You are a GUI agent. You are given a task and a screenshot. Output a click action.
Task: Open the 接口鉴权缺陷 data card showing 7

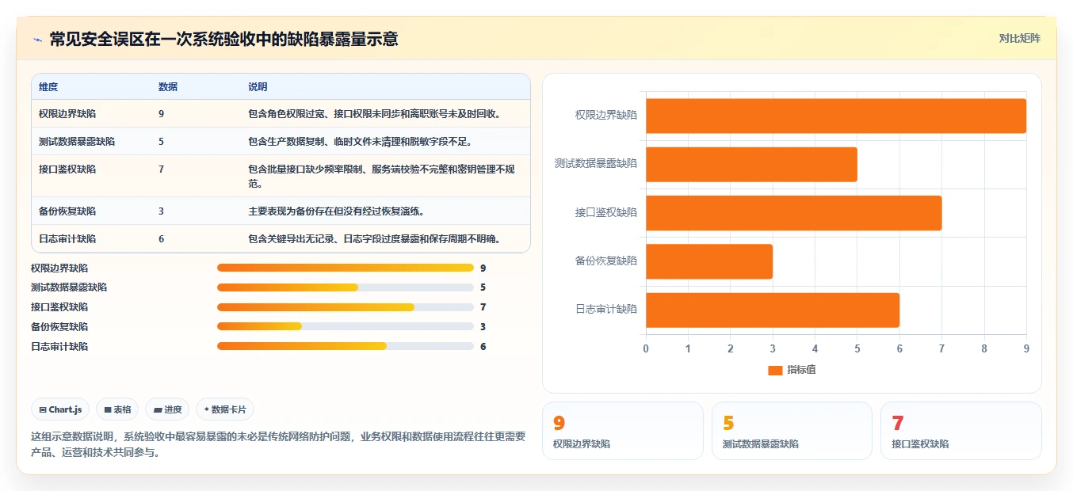click(961, 431)
